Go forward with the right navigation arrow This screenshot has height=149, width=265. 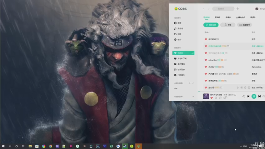tap(209, 9)
